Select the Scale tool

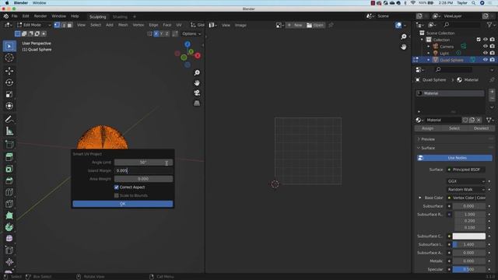click(9, 94)
